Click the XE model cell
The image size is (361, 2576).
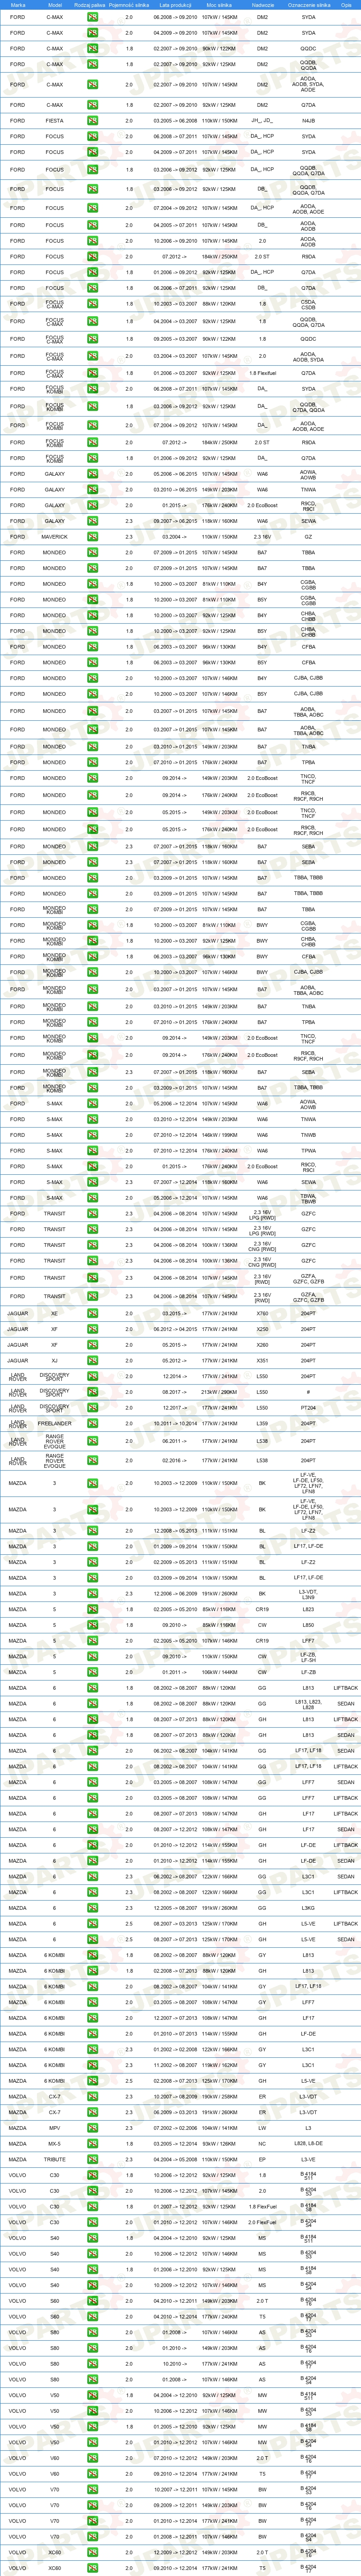55,1314
